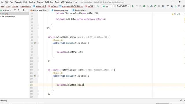Hide the Project panel via minus icon
This screenshot has height=104, width=185.
[x=27, y=10]
